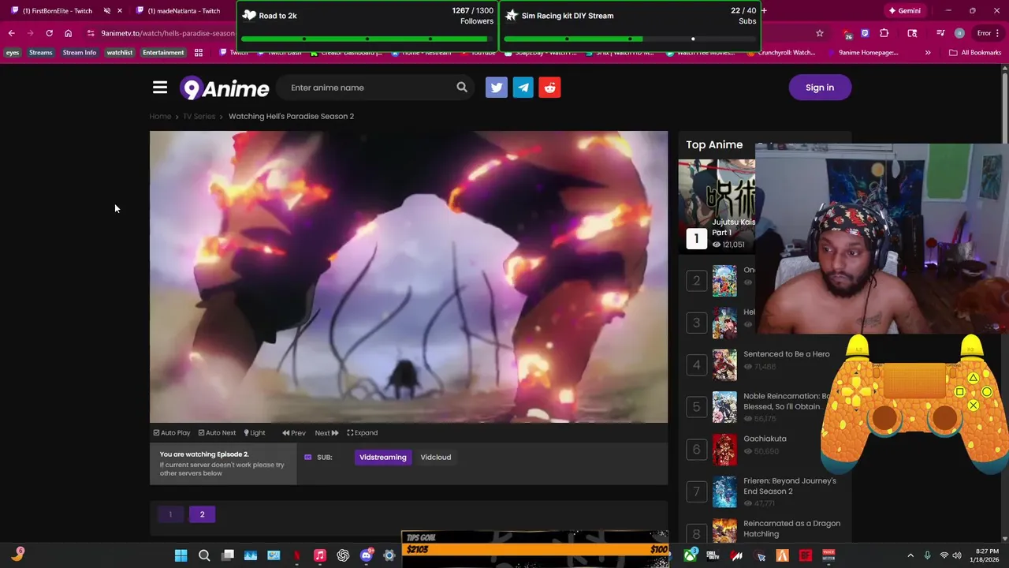Viewport: 1009px width, 568px height.
Task: Open the TV Series breadcrumb link
Action: 199,117
